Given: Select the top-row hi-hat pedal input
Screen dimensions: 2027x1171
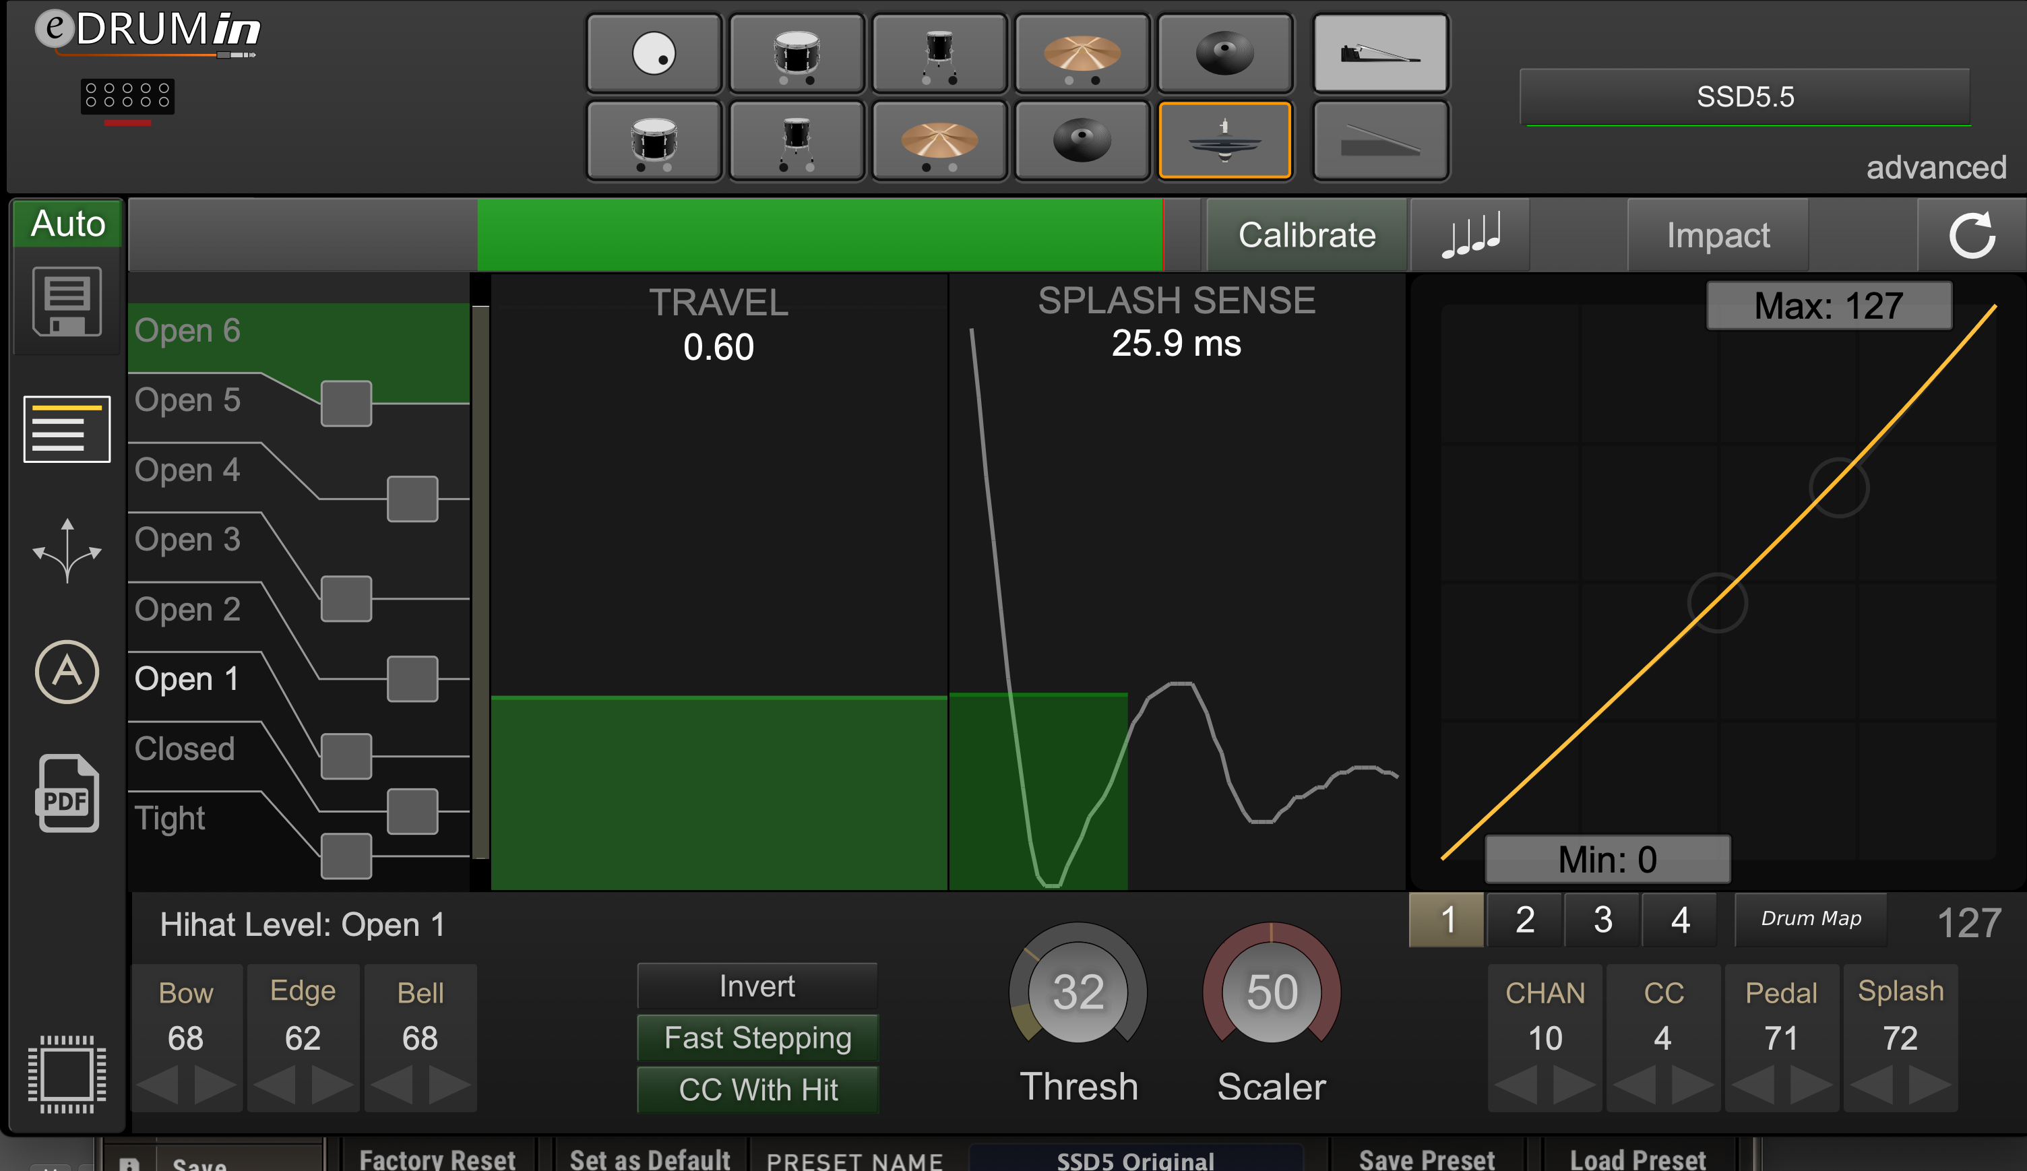Looking at the screenshot, I should (1380, 53).
